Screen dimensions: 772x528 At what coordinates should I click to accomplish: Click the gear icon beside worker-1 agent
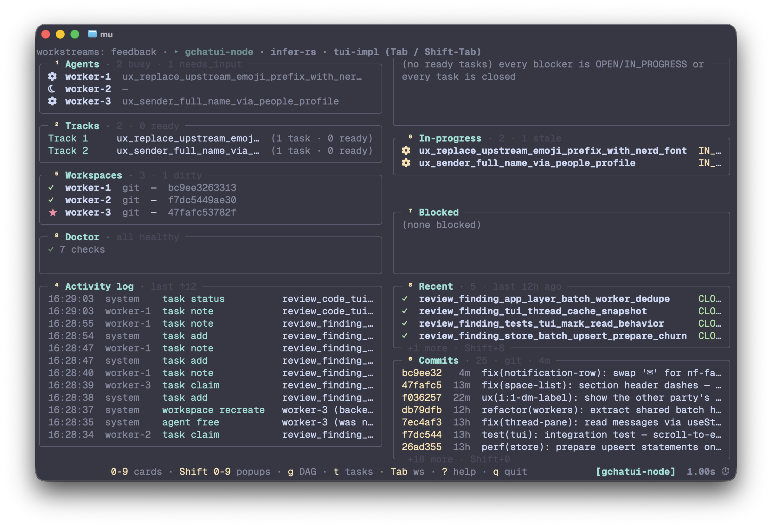[x=52, y=77]
